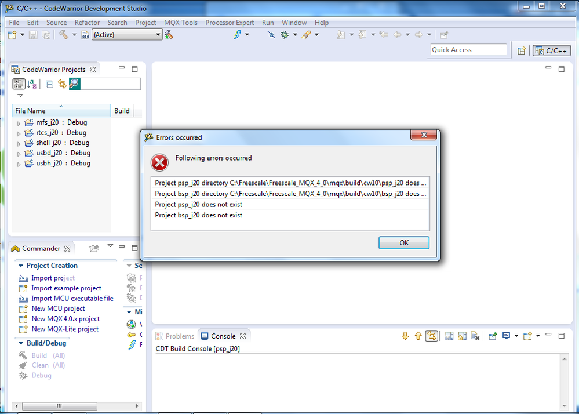Click the Import project link
Viewport: 579px width, 414px height.
tap(53, 278)
